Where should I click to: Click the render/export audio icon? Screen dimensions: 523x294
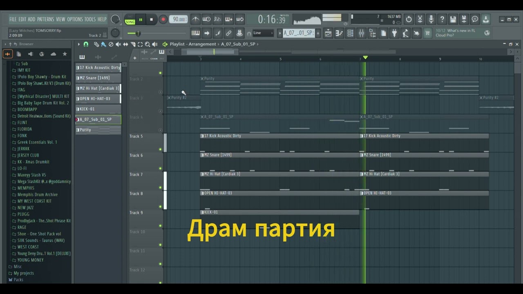[464, 19]
